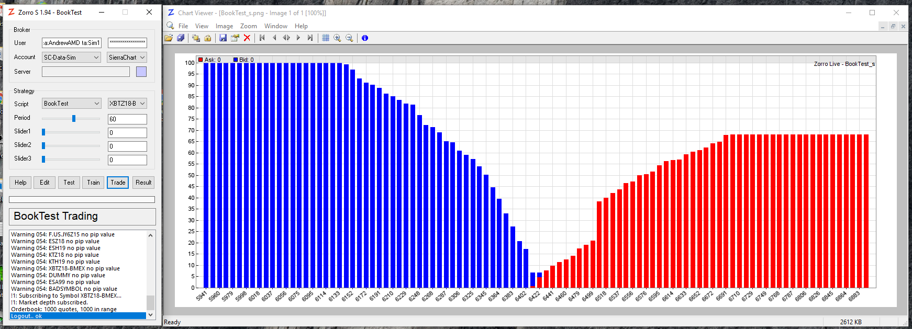The width and height of the screenshot is (912, 329).
Task: Click the red X delete icon
Action: pos(247,38)
